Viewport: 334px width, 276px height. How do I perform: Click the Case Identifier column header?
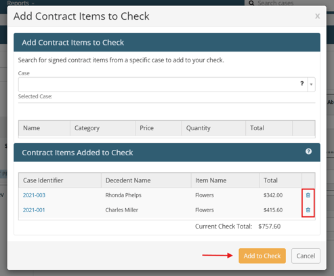(x=60, y=180)
